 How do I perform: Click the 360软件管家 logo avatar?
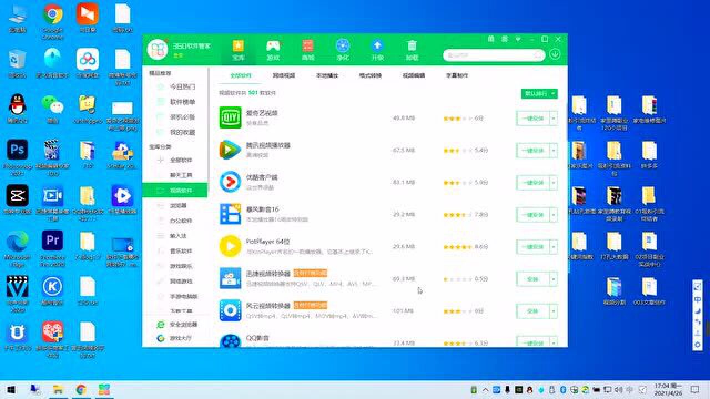(158, 50)
